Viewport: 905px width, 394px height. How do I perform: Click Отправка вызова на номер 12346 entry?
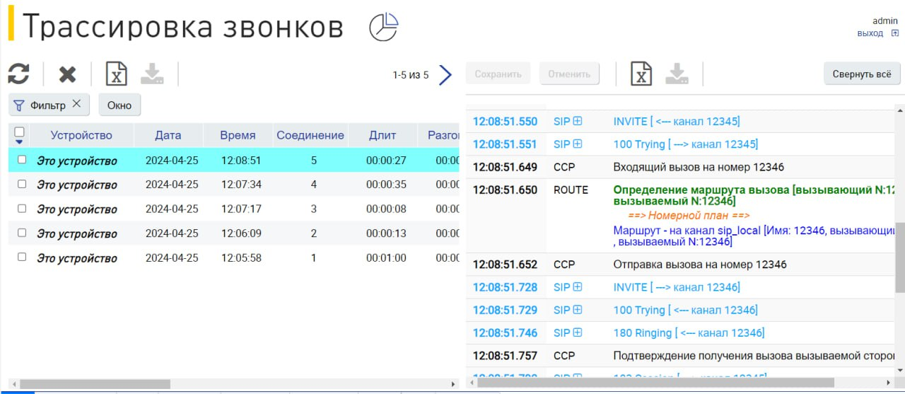(700, 265)
